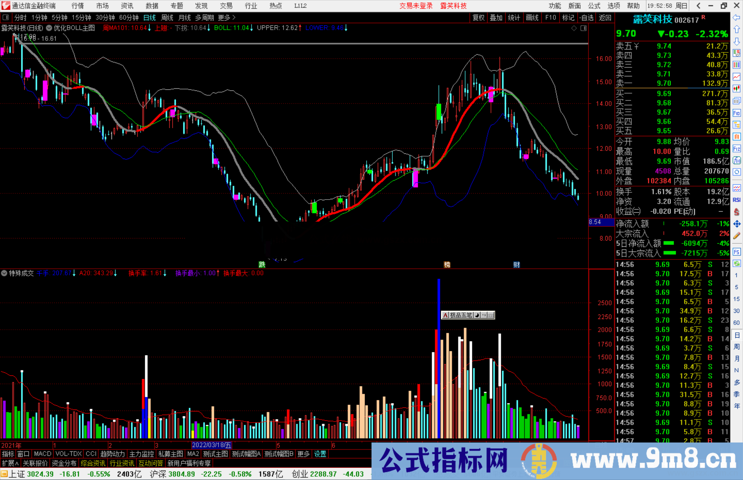Toggle the side panel icon left of 分时

click(x=6, y=18)
